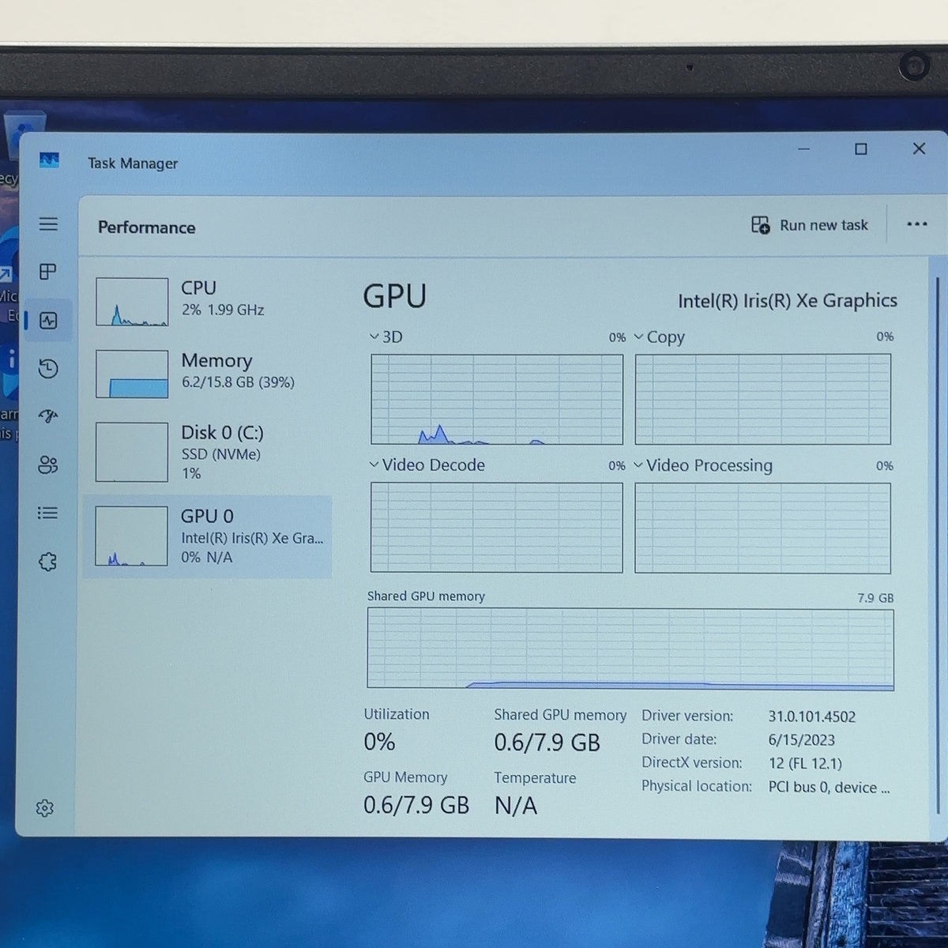This screenshot has height=948, width=948.
Task: Open the Users page icon
Action: (x=48, y=465)
